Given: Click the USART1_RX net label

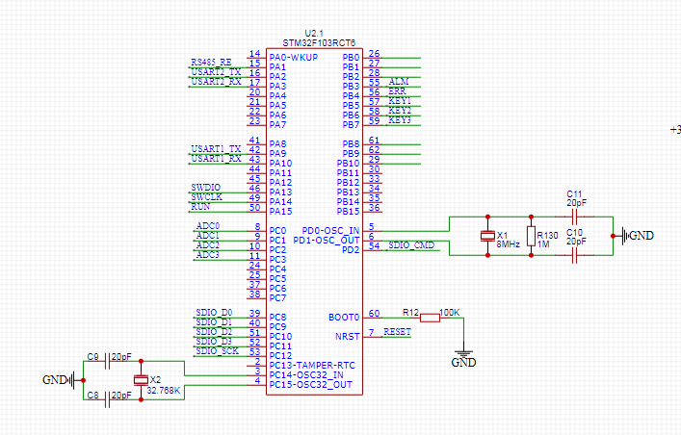Looking at the screenshot, I should tap(216, 159).
